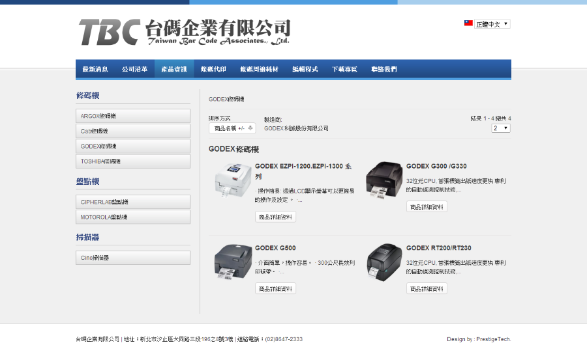Open the 最新消息 menu item
Screen dimensions: 587x345
pyautogui.click(x=95, y=70)
